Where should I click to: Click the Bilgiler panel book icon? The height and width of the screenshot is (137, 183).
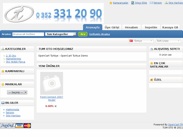point(3,103)
